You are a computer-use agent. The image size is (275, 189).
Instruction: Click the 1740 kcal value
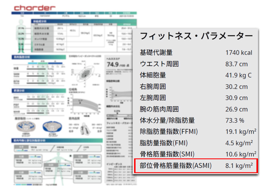238,53
